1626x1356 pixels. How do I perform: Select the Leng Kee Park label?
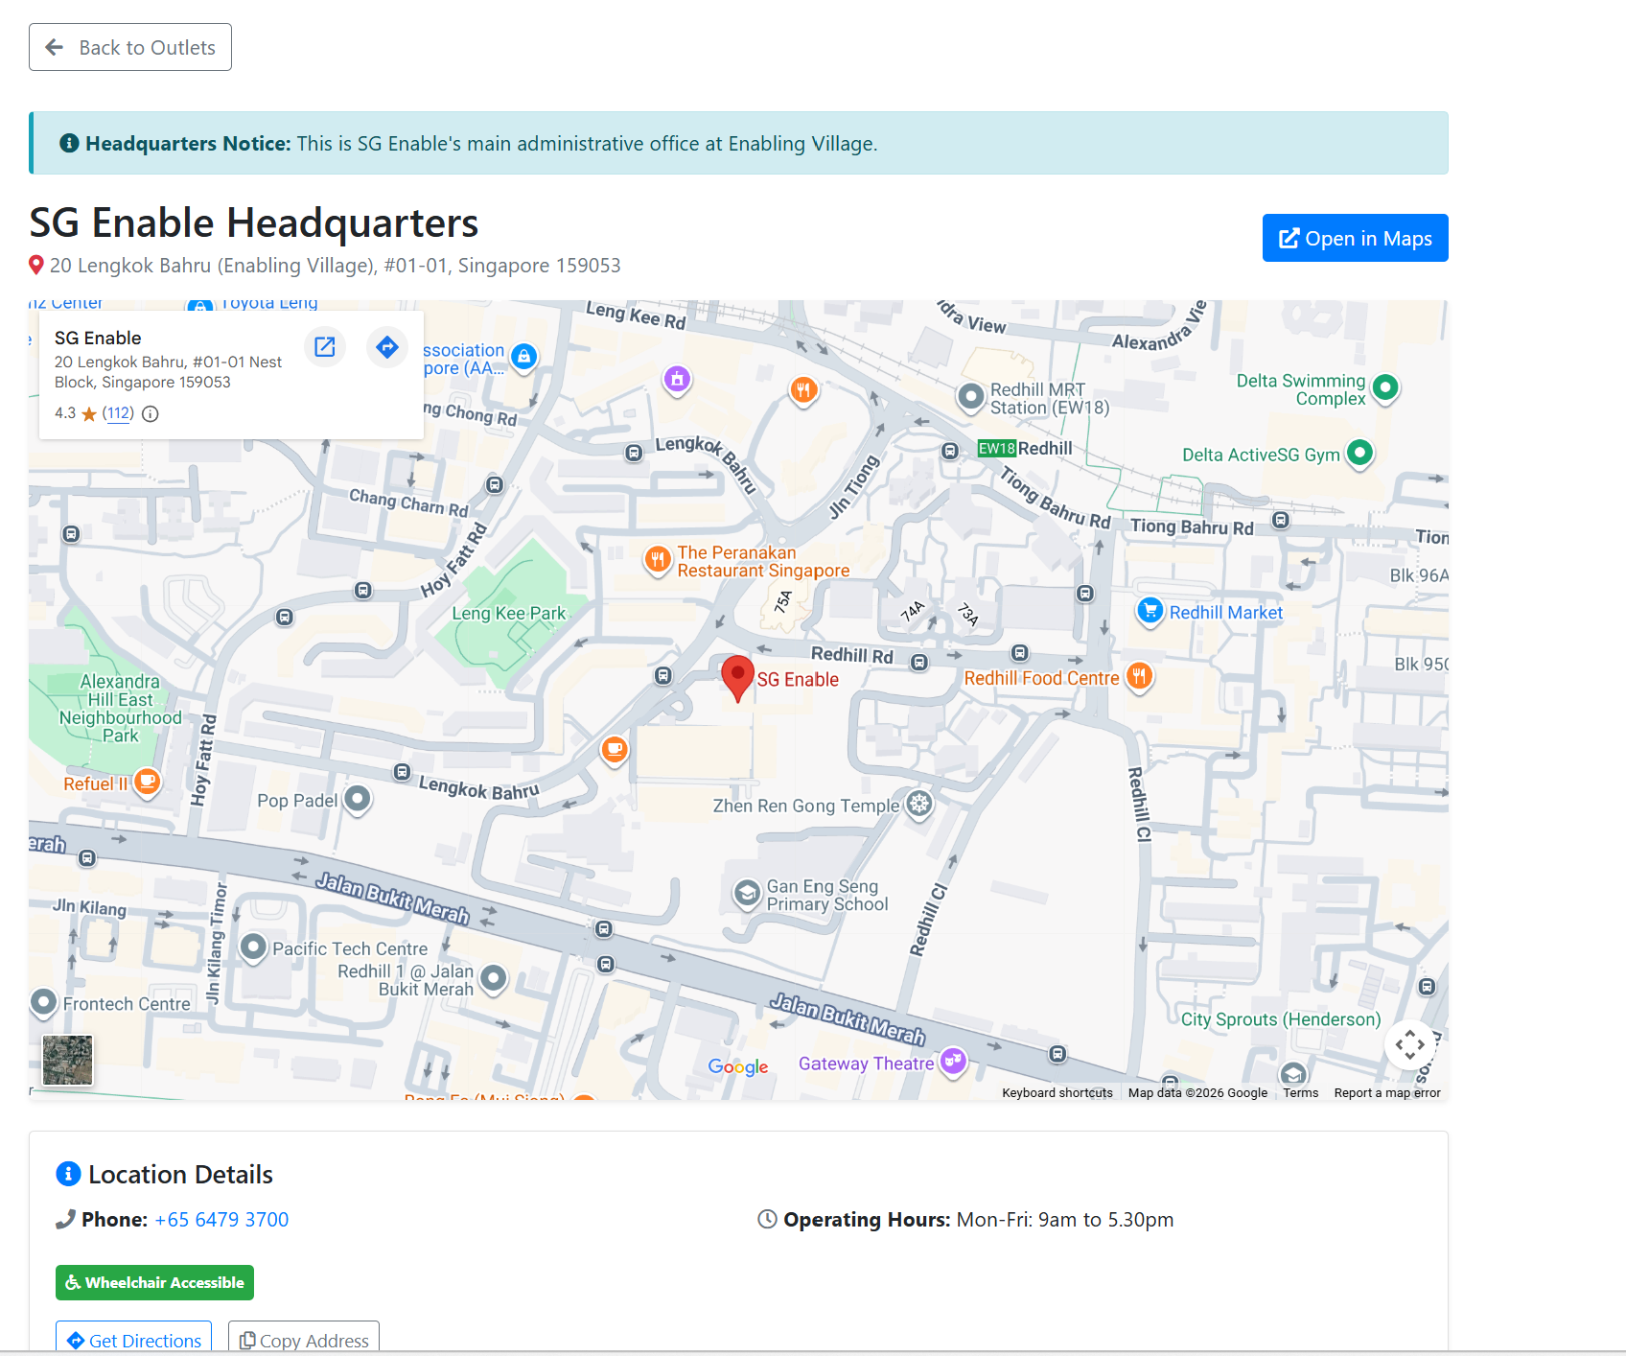point(509,613)
